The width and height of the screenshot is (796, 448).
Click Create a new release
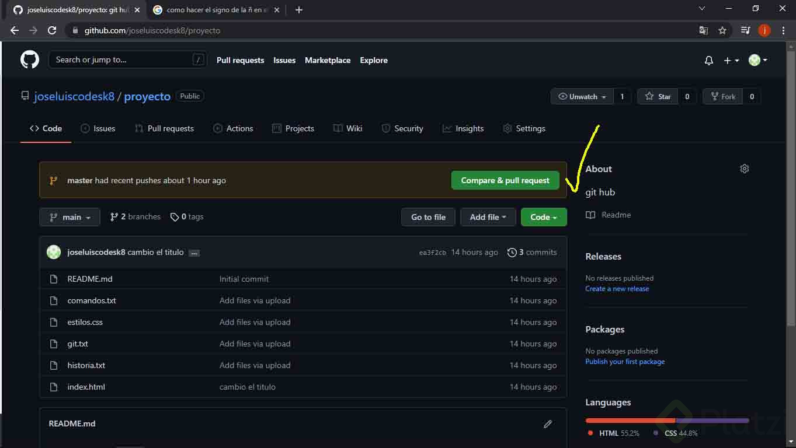tap(617, 289)
